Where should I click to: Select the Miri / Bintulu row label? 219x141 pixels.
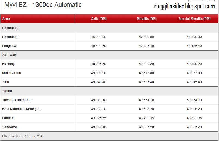[11, 73]
